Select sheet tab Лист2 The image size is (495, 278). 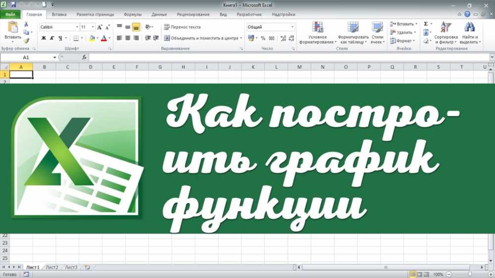coord(52,267)
